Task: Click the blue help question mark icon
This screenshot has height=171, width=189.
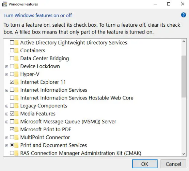Action: (183, 15)
